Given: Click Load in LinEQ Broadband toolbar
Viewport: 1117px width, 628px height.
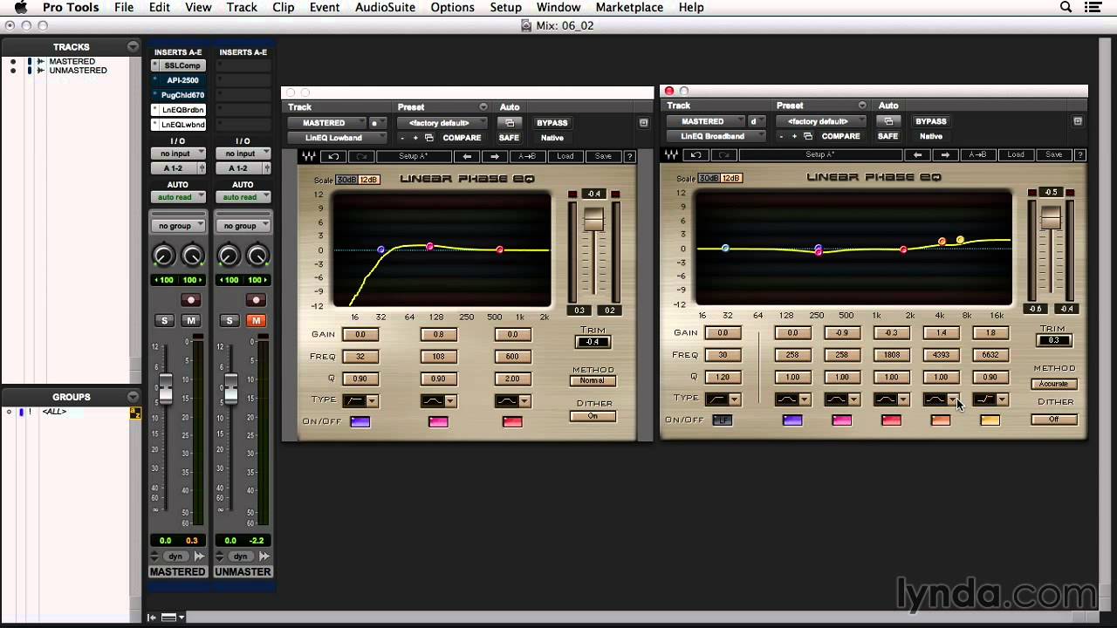Looking at the screenshot, I should tap(1016, 155).
